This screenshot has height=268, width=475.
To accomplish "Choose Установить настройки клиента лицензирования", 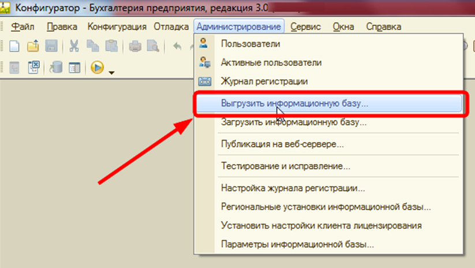I will [x=328, y=226].
